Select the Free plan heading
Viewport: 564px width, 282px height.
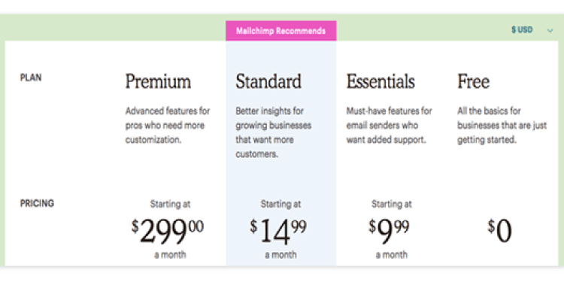coord(473,81)
